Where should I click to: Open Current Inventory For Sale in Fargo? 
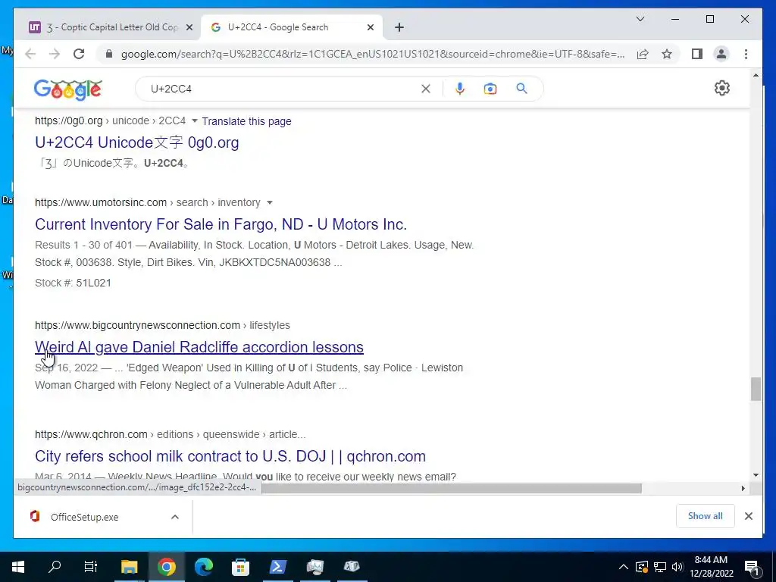coord(221,224)
